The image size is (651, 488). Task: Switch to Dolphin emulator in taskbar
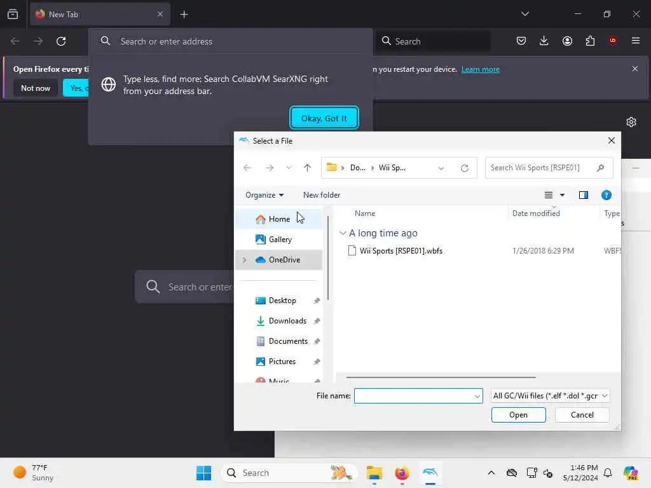tap(430, 473)
